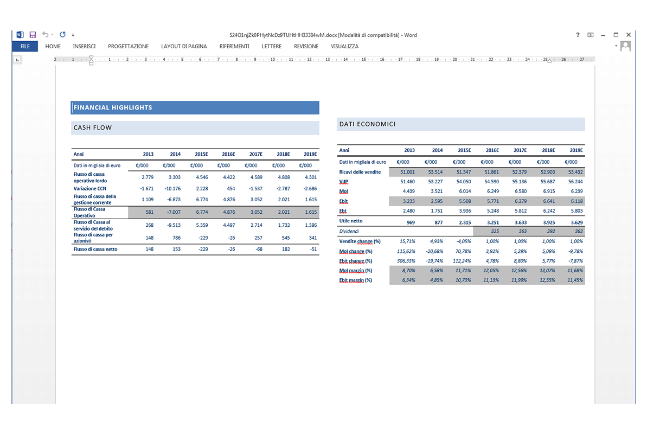The width and height of the screenshot is (647, 434).
Task: Click the 2013 column header in Cash Flow table
Action: tap(148, 154)
